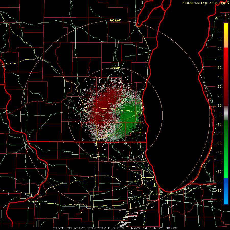
Task: Click the "[KT]" units label above color bar
Action: pyautogui.click(x=218, y=18)
